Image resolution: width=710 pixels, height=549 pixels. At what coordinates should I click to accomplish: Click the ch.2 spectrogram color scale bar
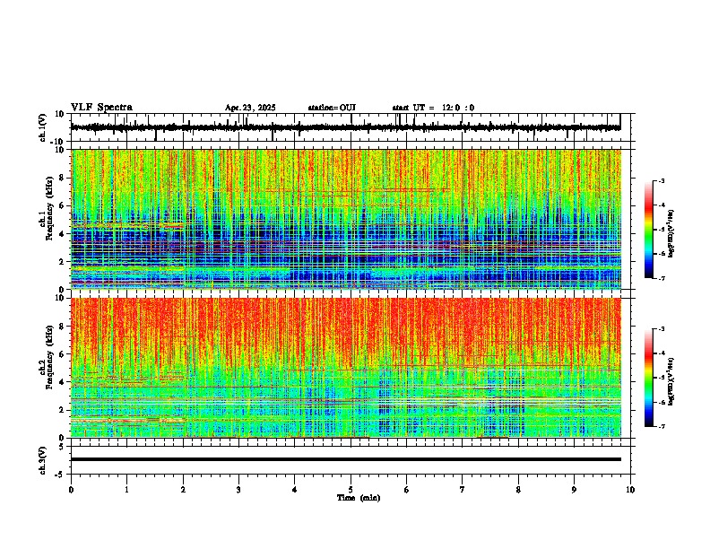[x=648, y=378]
